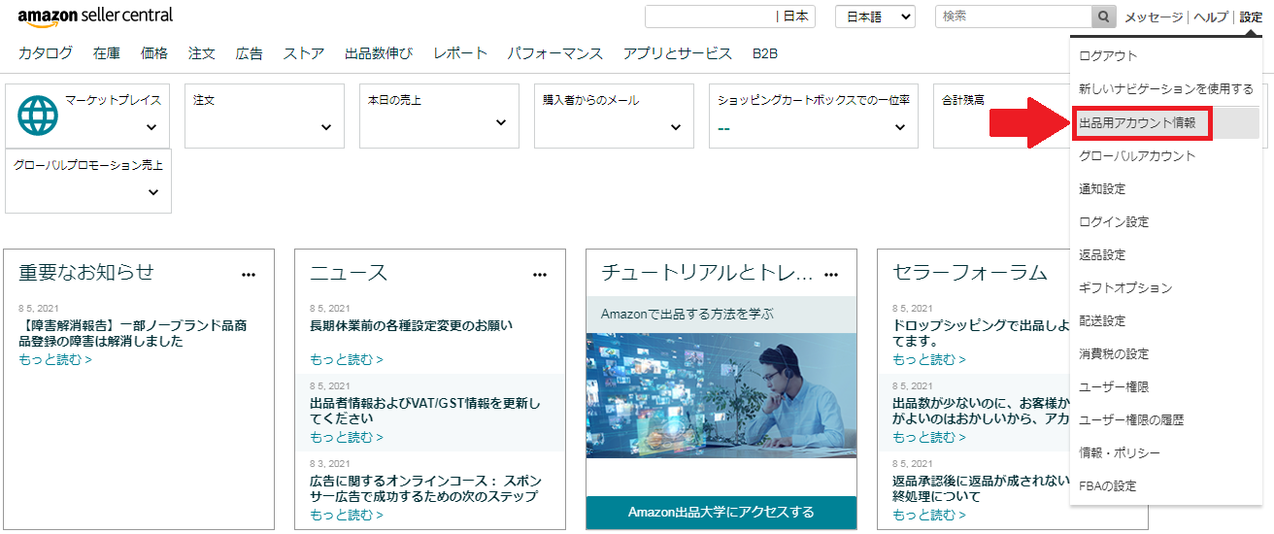
Task: Expand the グローバルプロモーション売上 widget
Action: [153, 192]
